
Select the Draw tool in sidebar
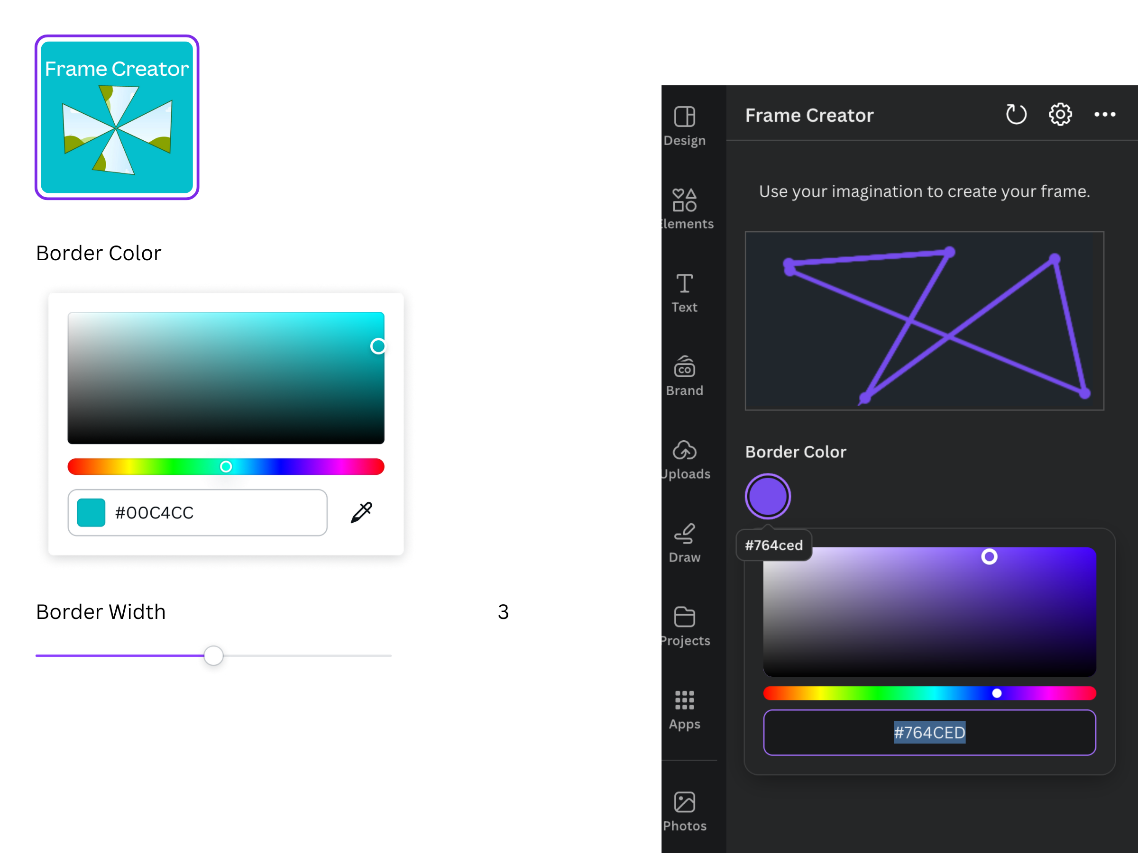pyautogui.click(x=684, y=543)
